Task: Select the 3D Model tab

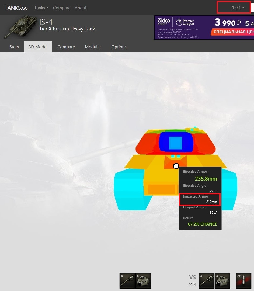Action: click(38, 47)
